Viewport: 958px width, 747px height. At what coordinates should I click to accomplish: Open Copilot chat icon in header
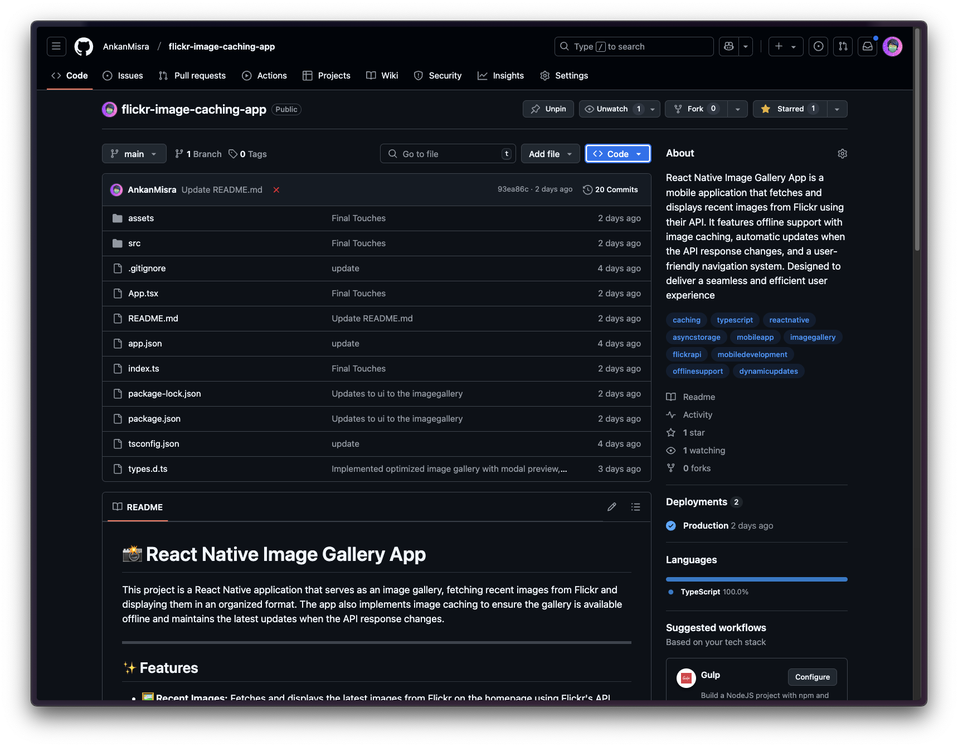tap(728, 46)
